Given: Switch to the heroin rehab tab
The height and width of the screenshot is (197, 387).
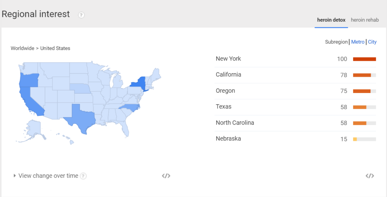Looking at the screenshot, I should pyautogui.click(x=365, y=20).
